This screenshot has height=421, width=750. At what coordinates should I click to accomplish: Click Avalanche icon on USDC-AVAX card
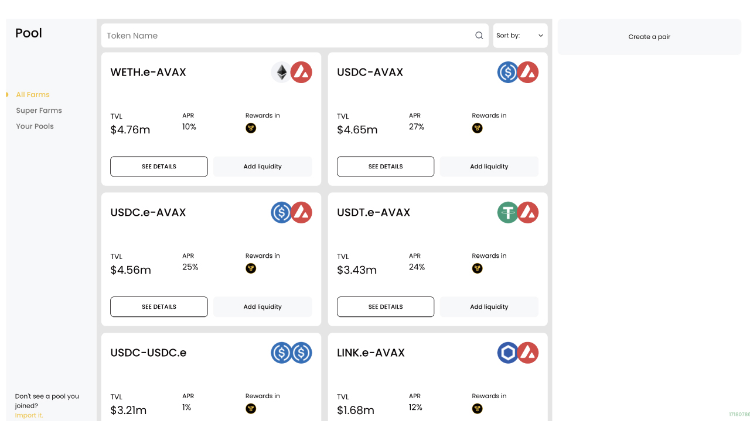click(x=528, y=72)
